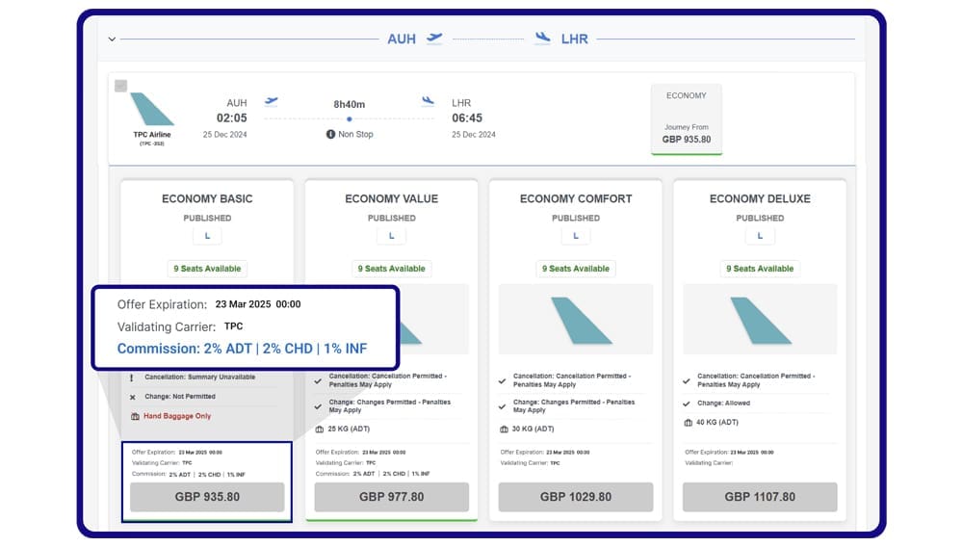Select the ECONOMY Journey From GBP 935.80 tab
Screen dimensions: 963x547
coord(686,118)
